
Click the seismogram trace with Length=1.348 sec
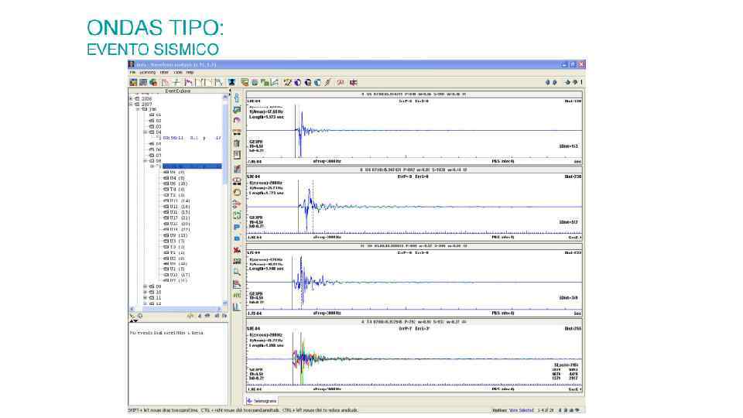(414, 282)
